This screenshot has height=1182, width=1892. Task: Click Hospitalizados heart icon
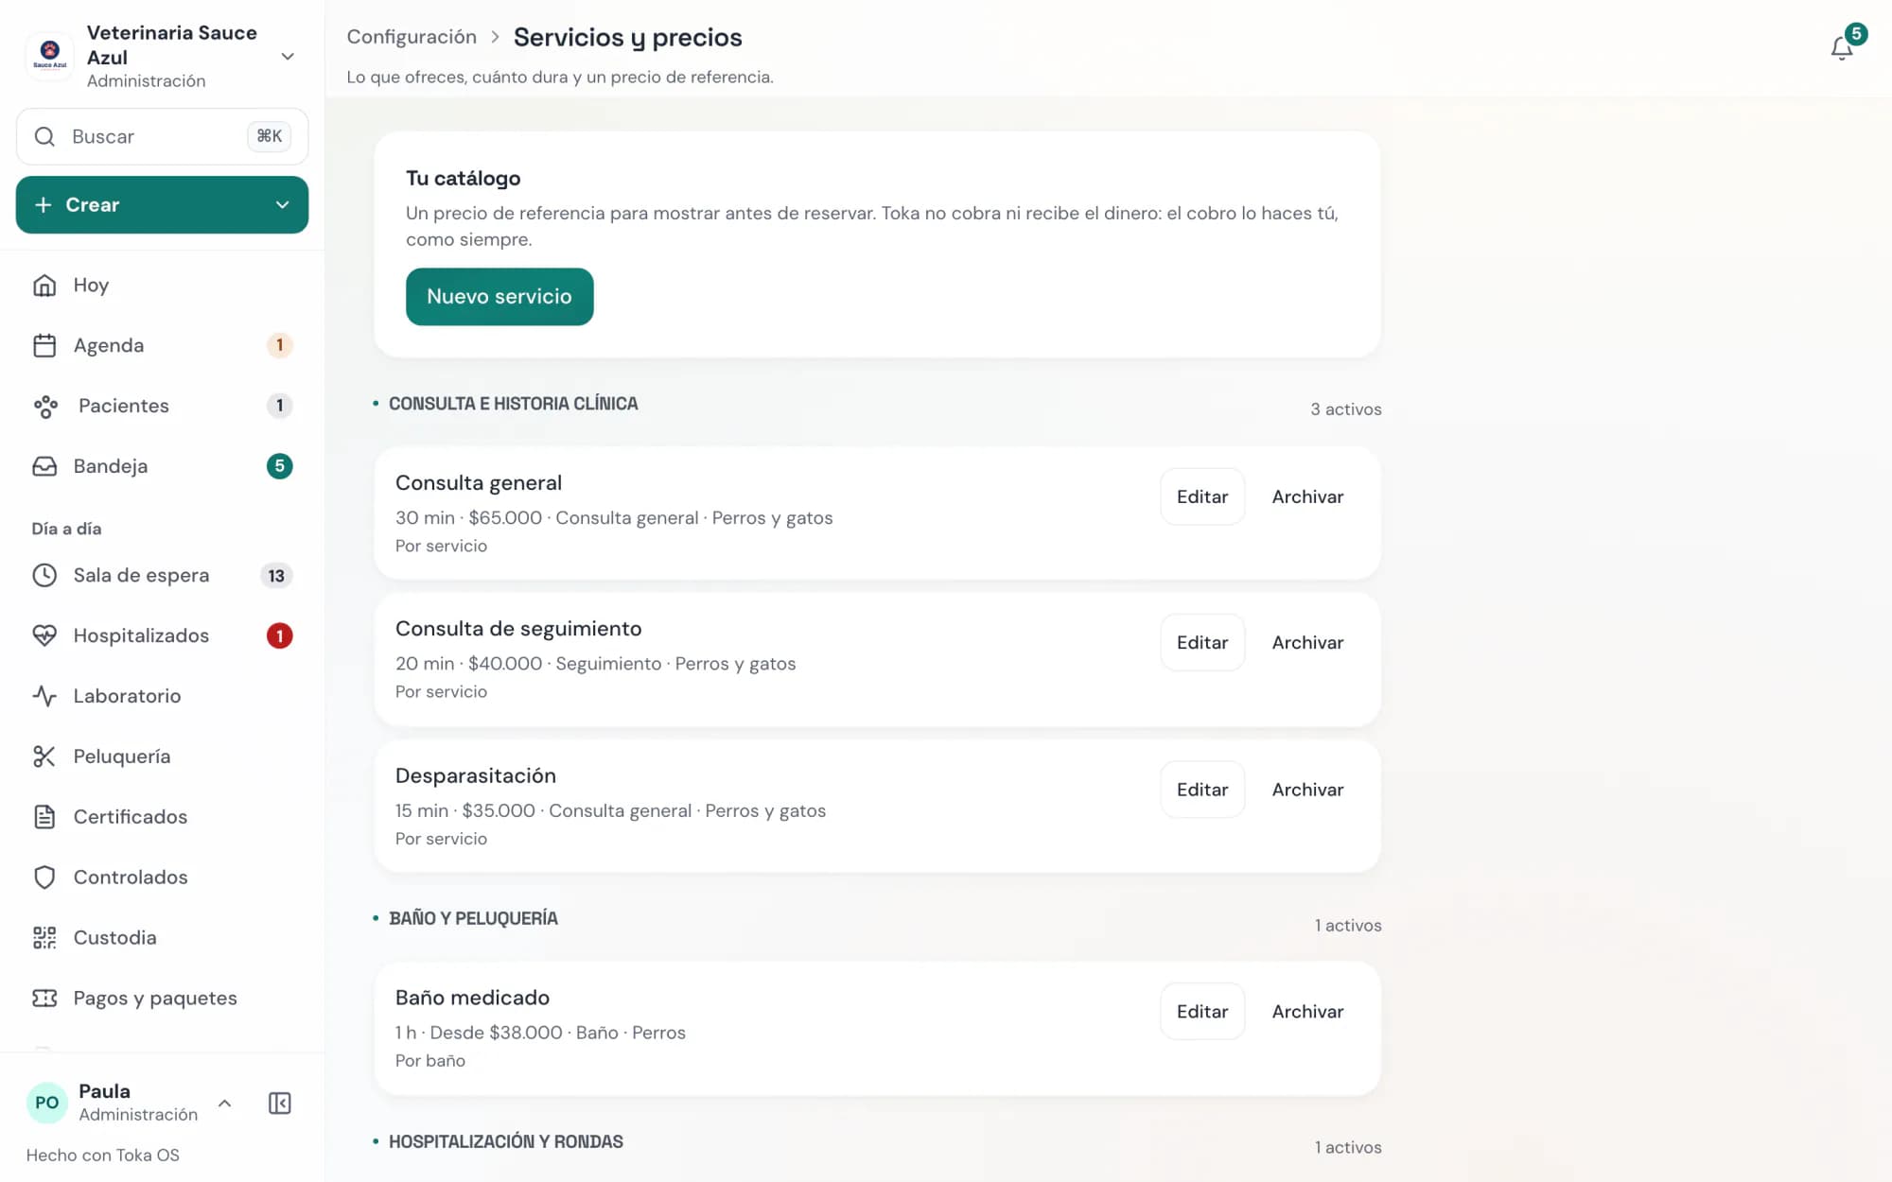point(44,635)
